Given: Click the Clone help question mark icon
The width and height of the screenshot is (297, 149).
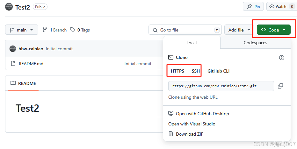Looking at the screenshot, I should click(x=281, y=58).
